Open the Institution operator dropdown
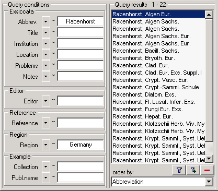Viewport: 218px width, 191px height. pos(46,44)
